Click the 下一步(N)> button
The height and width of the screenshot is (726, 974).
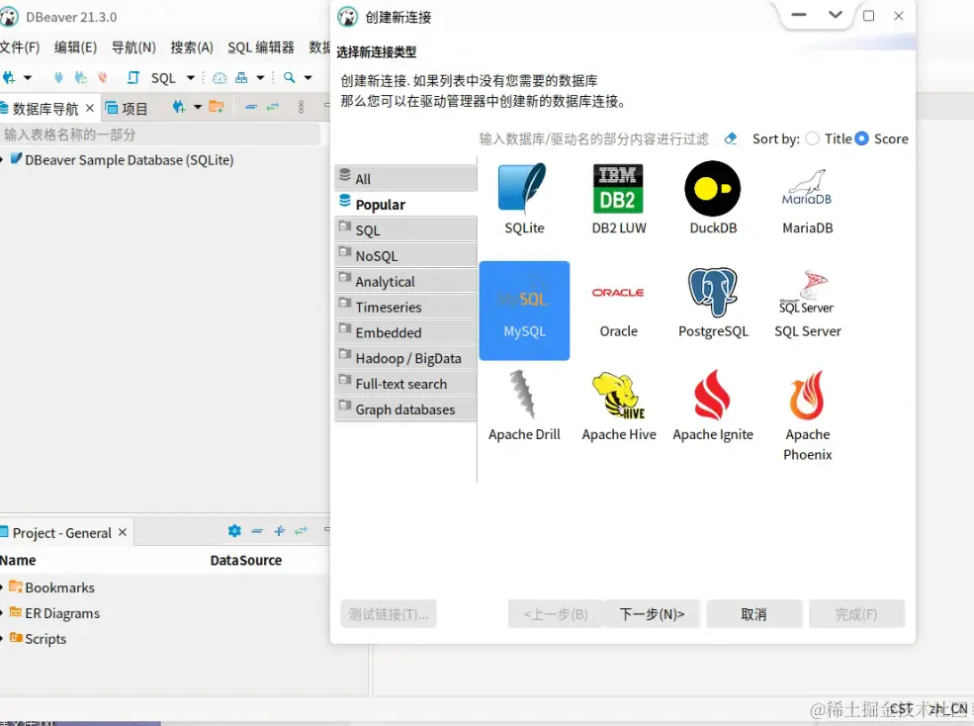(653, 614)
